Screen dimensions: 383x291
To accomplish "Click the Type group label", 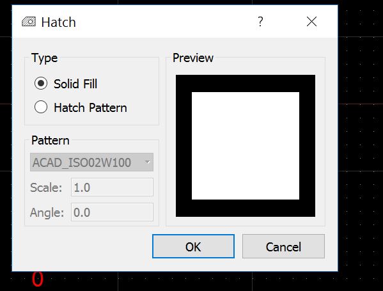I will [45, 58].
